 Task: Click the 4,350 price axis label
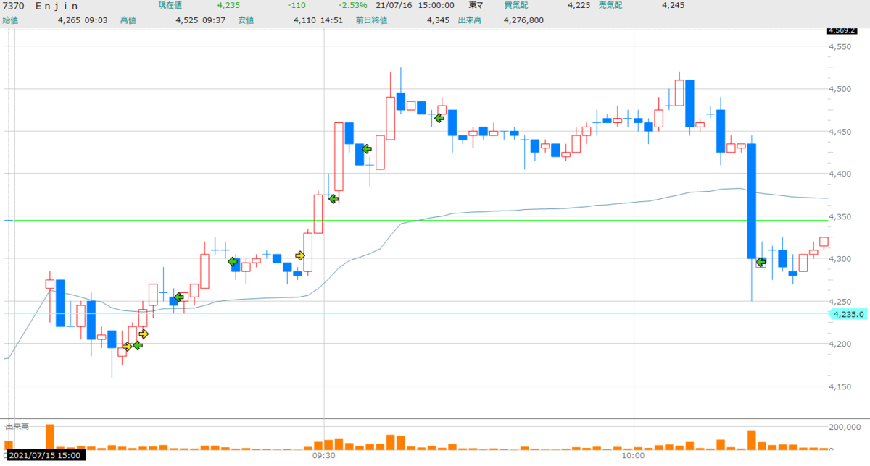coord(840,216)
